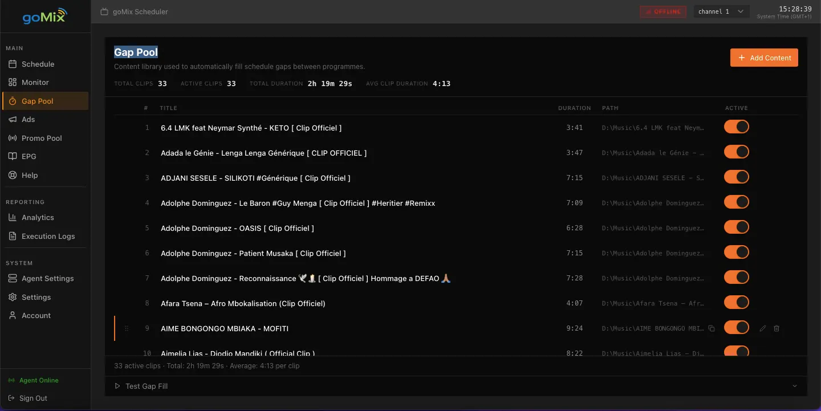Click the play icon beside Test Gap Fill
This screenshot has height=411, width=821.
click(117, 386)
